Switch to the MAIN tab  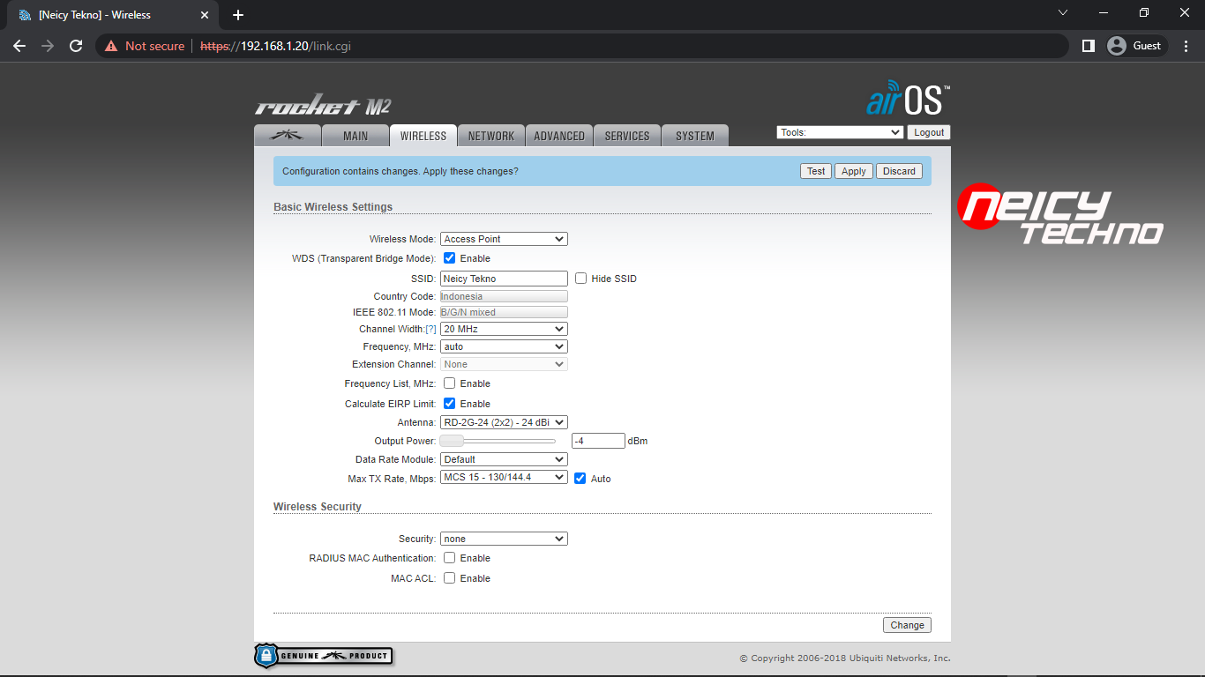point(356,136)
